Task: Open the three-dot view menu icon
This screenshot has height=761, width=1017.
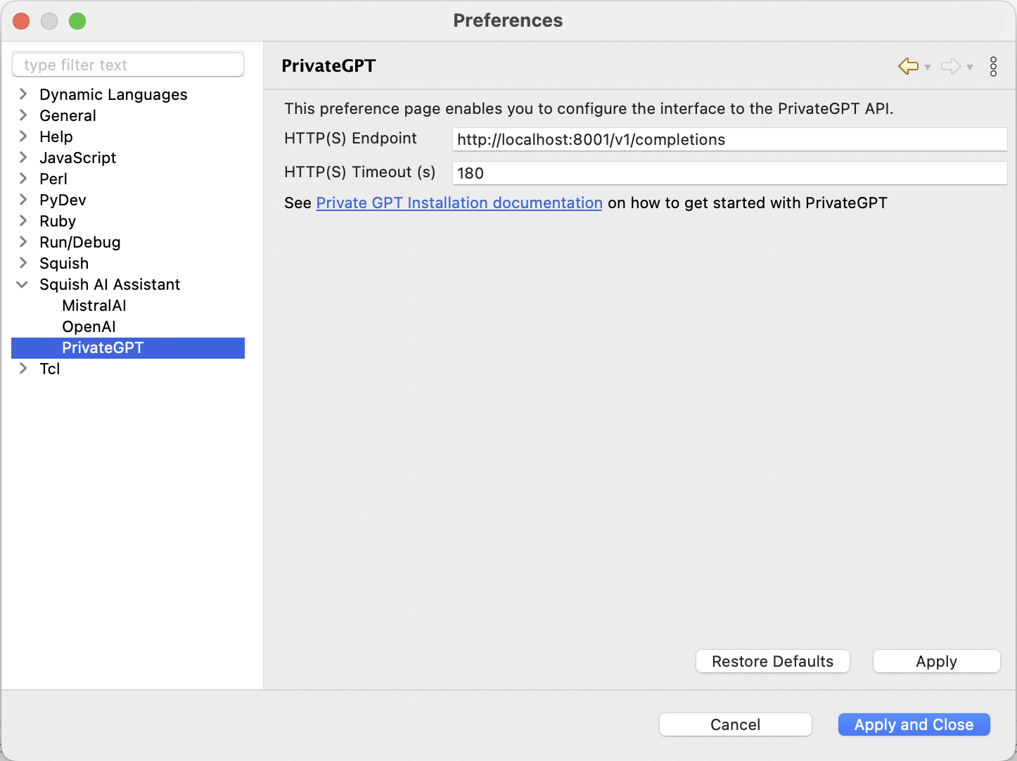Action: tap(993, 66)
